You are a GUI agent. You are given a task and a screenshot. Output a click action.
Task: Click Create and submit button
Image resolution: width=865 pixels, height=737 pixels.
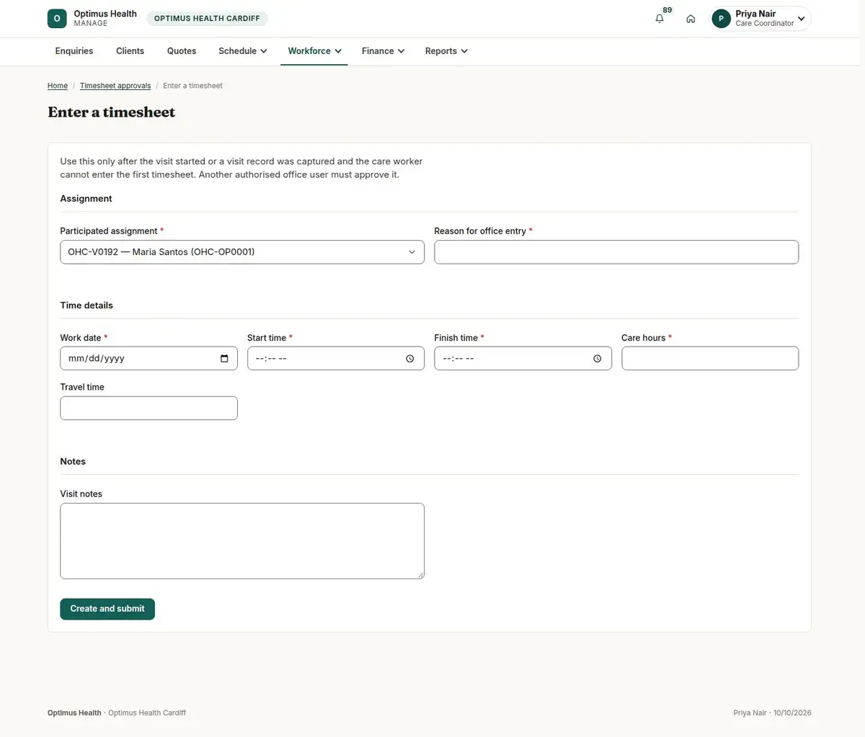107,609
